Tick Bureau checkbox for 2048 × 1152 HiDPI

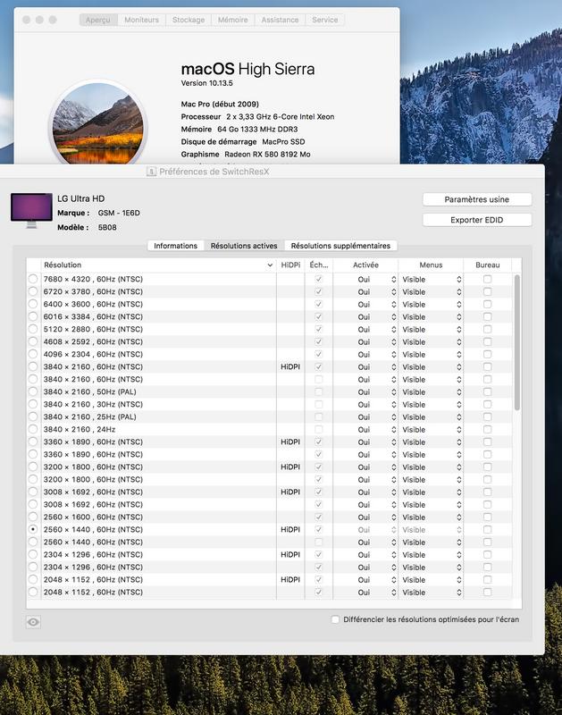[x=487, y=579]
